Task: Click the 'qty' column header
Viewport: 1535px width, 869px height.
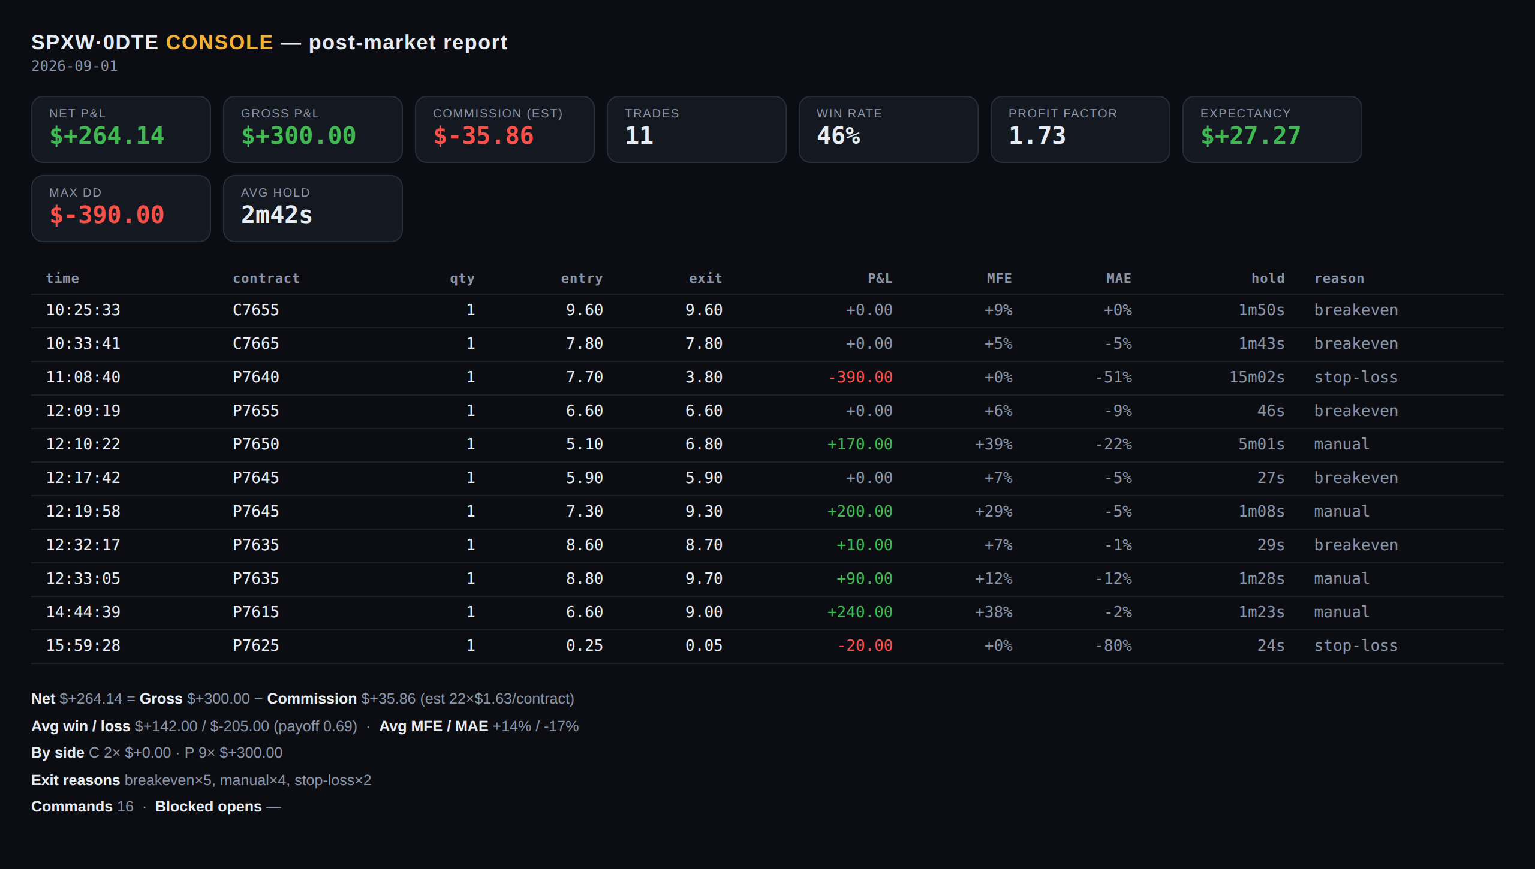Action: [462, 279]
